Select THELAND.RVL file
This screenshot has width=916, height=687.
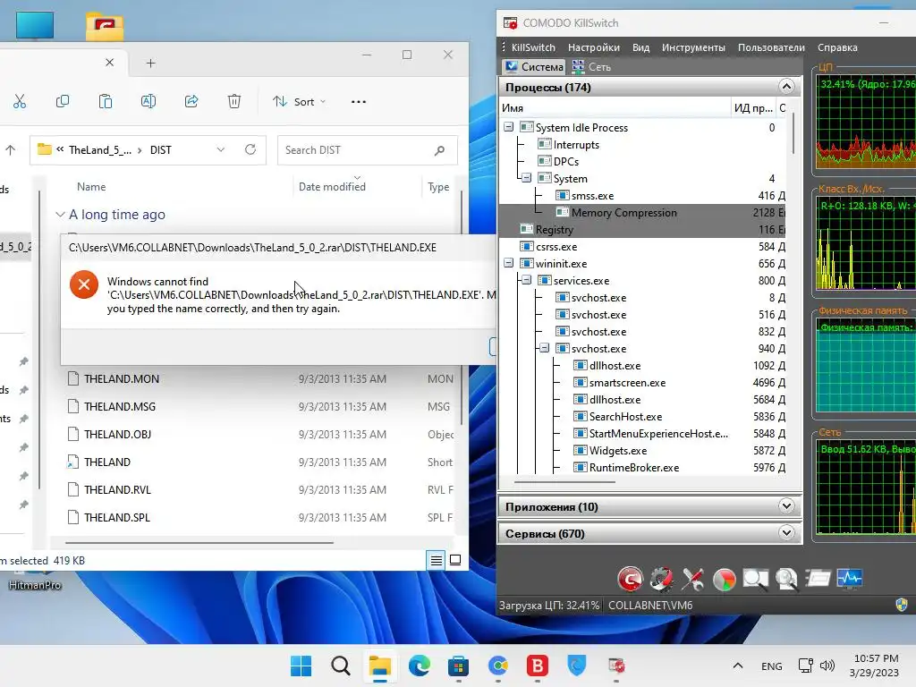[117, 489]
